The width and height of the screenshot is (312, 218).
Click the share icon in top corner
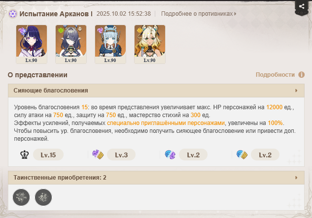302,6
